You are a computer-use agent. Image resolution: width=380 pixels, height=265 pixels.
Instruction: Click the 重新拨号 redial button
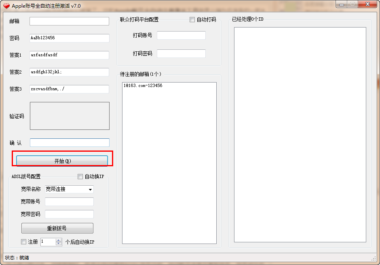tap(57, 228)
